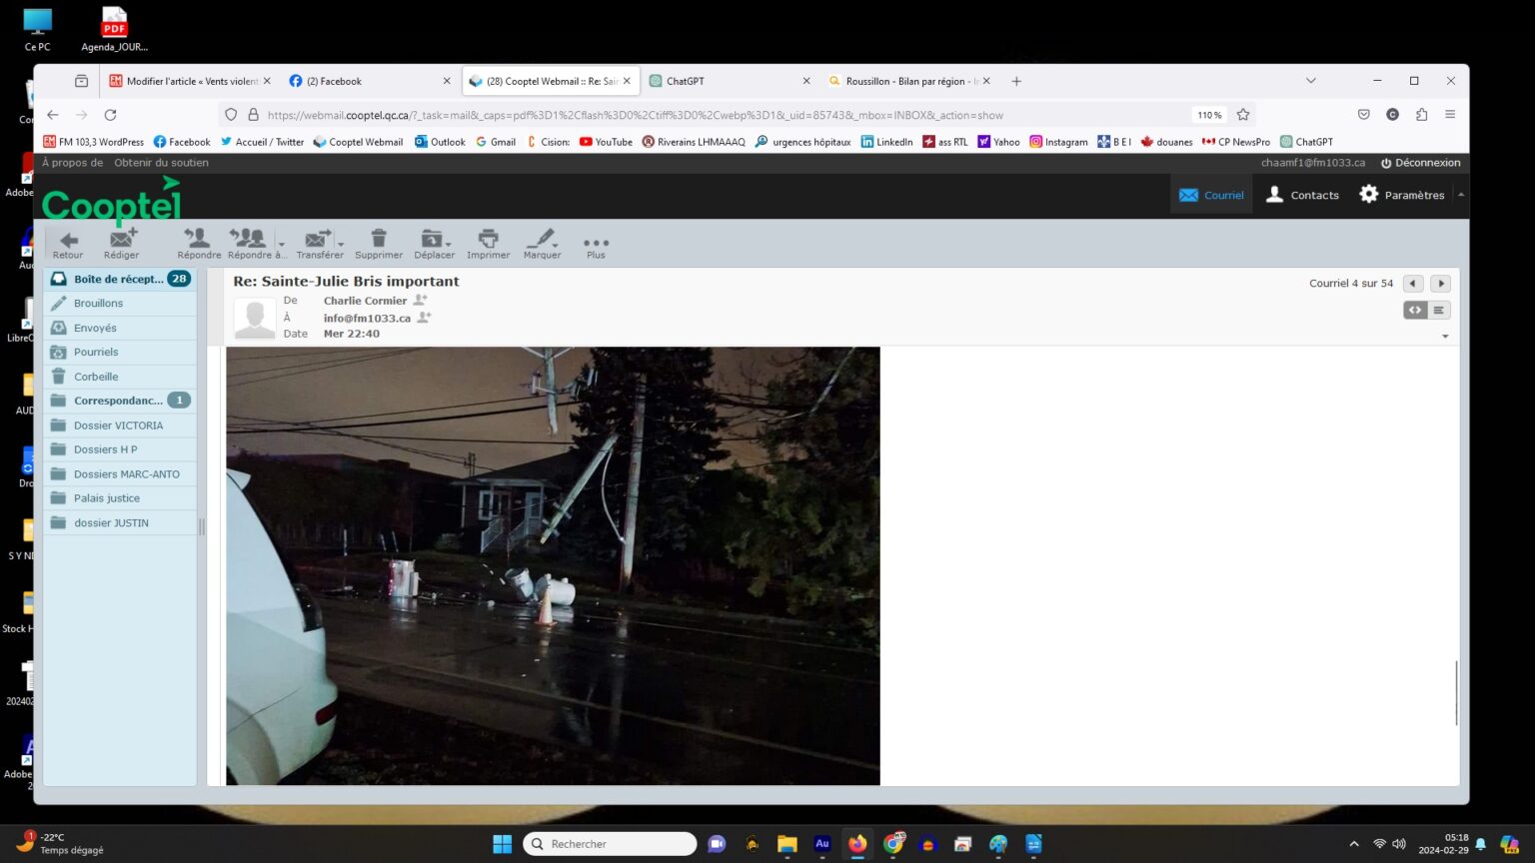Print the email with Imprimer
This screenshot has height=863, width=1535.
coord(488,241)
